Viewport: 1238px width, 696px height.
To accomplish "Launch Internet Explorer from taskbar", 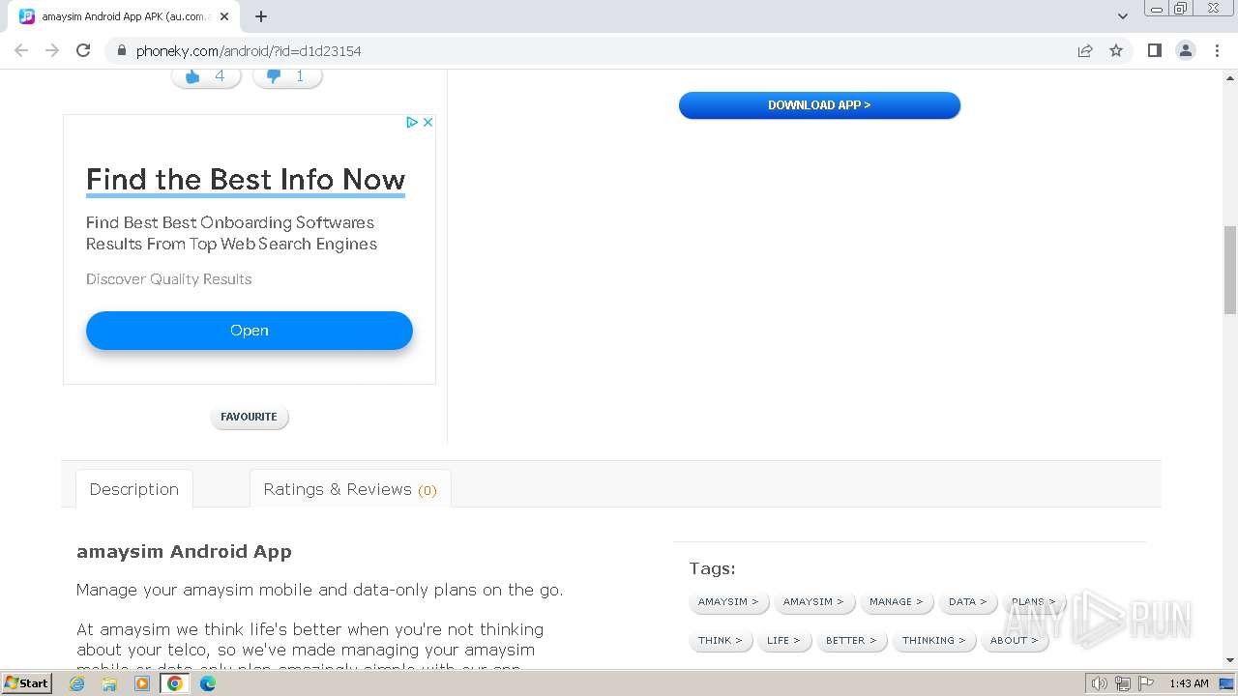I will coord(77,683).
